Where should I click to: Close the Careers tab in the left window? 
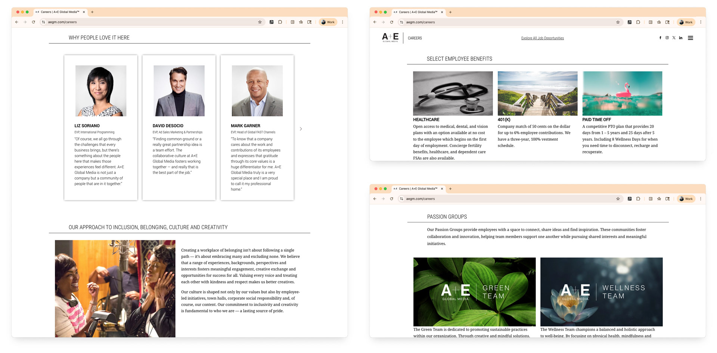click(x=84, y=12)
